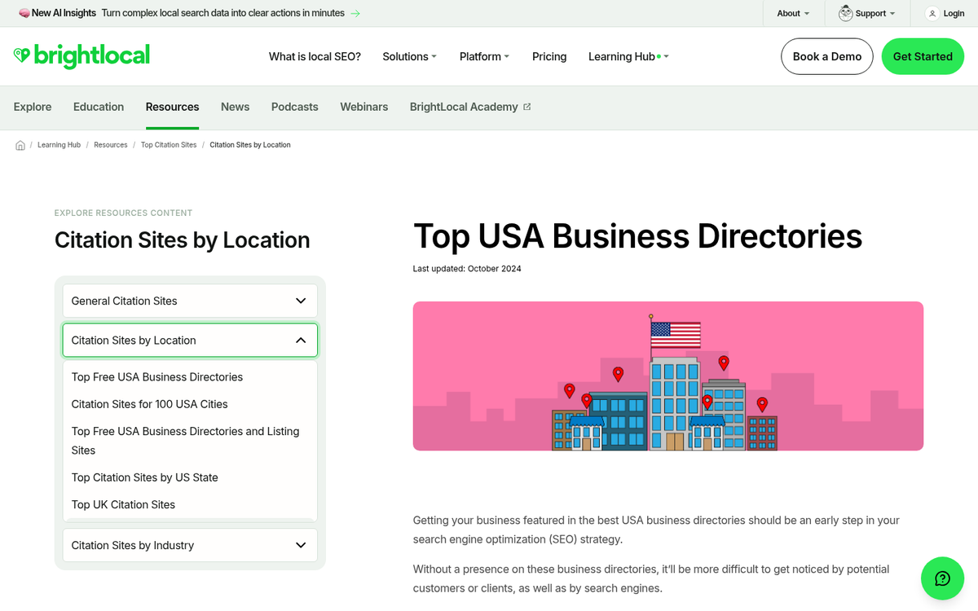
Task: Open the chat support widget
Action: (942, 578)
